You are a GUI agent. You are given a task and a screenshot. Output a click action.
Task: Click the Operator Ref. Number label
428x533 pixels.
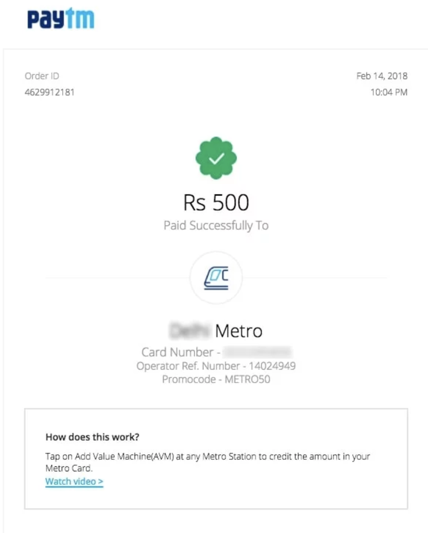click(188, 366)
